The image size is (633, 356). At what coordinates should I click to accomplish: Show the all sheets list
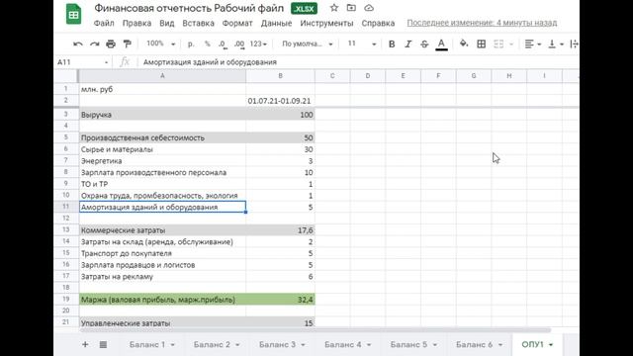click(x=103, y=344)
